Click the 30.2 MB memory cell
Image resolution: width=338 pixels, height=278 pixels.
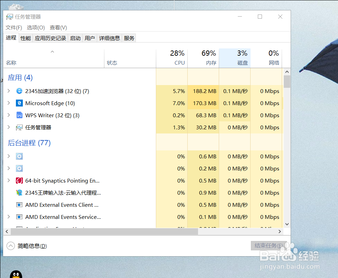click(x=203, y=127)
